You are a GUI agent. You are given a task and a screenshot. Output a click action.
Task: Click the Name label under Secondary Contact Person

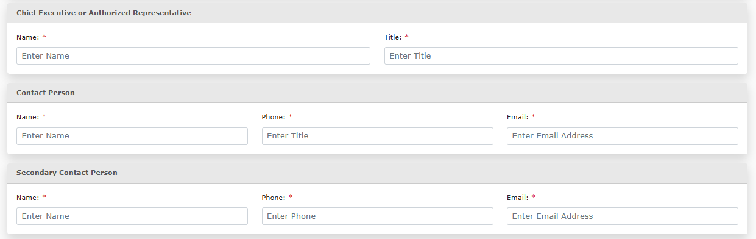(x=28, y=198)
